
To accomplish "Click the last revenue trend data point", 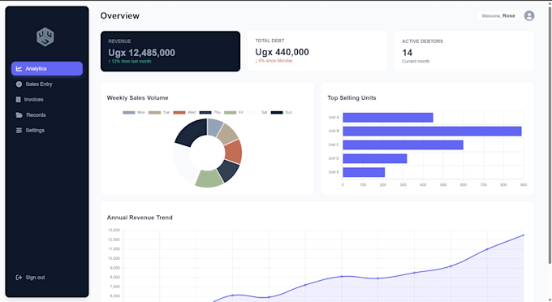I will coord(523,235).
